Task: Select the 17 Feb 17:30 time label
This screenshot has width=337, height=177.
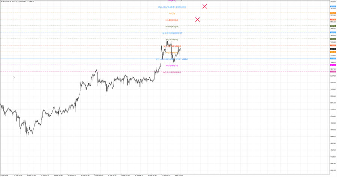Action: coord(31,175)
